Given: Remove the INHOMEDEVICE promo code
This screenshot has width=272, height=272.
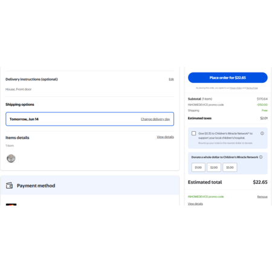Looking at the screenshot, I should (262, 196).
